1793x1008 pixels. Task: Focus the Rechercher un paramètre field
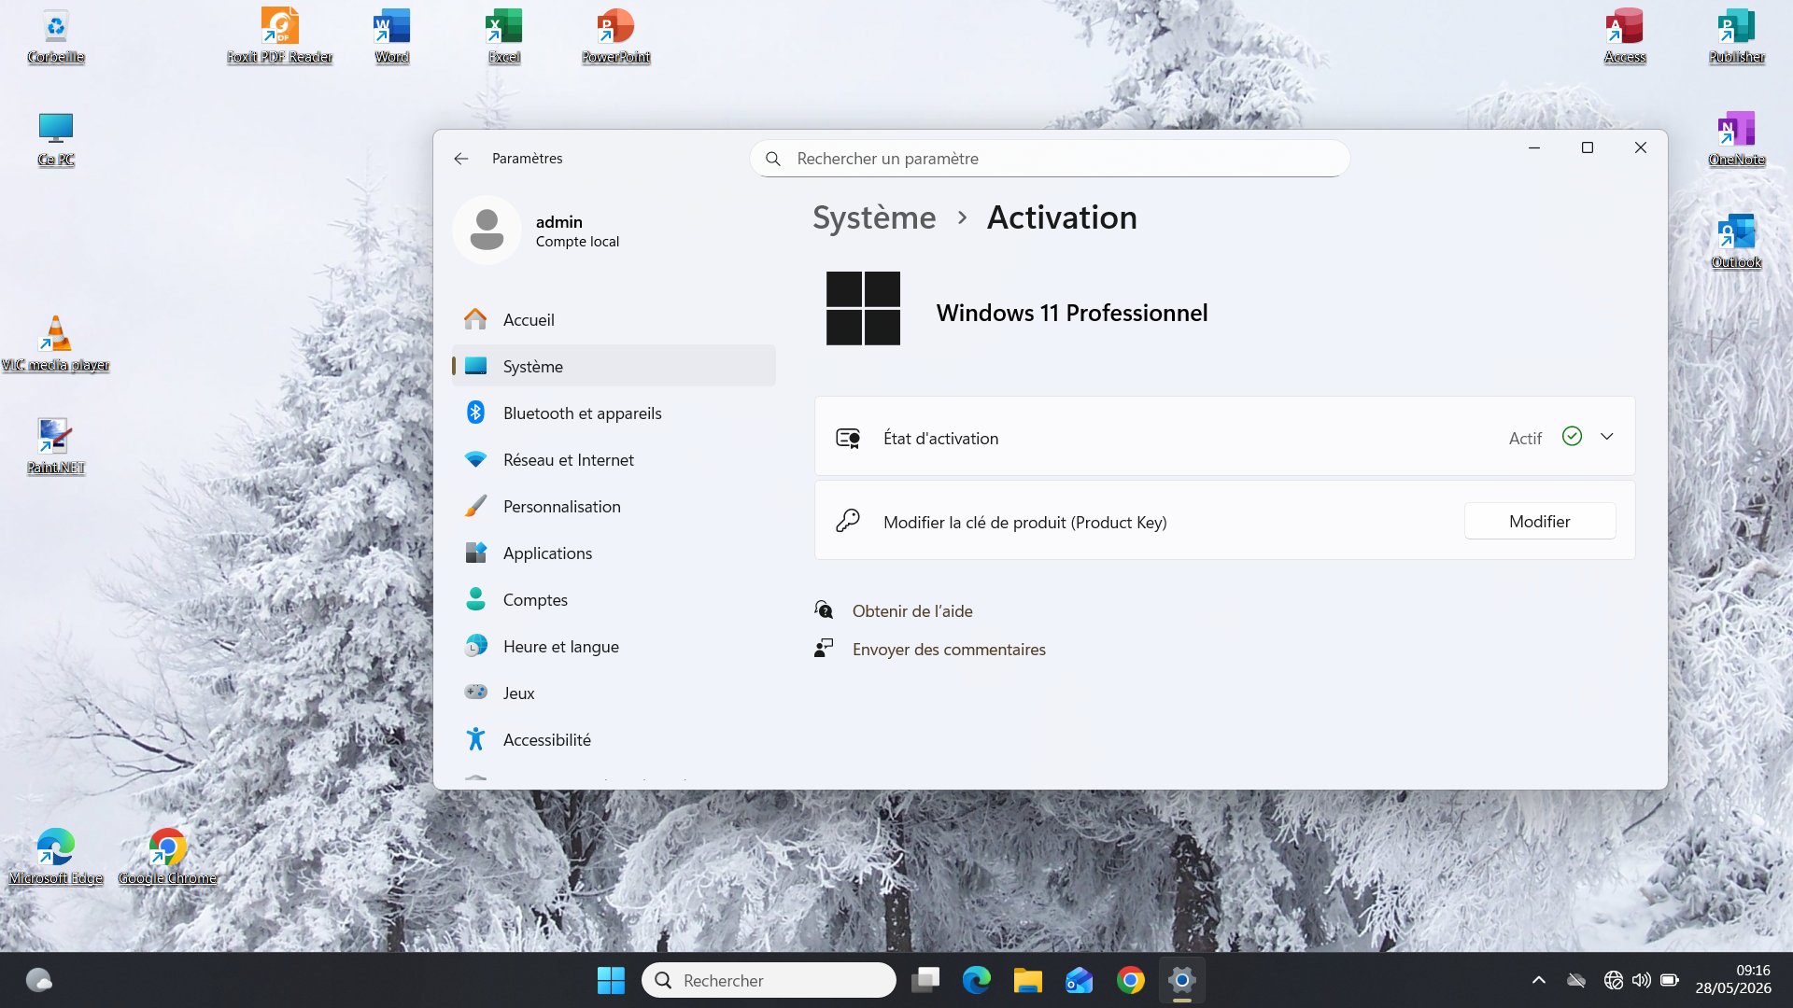(1049, 159)
